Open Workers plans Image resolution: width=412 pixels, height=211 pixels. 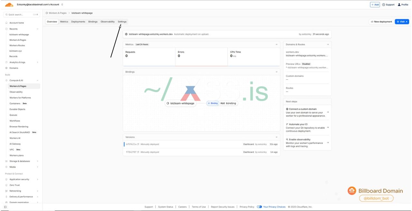16,155
